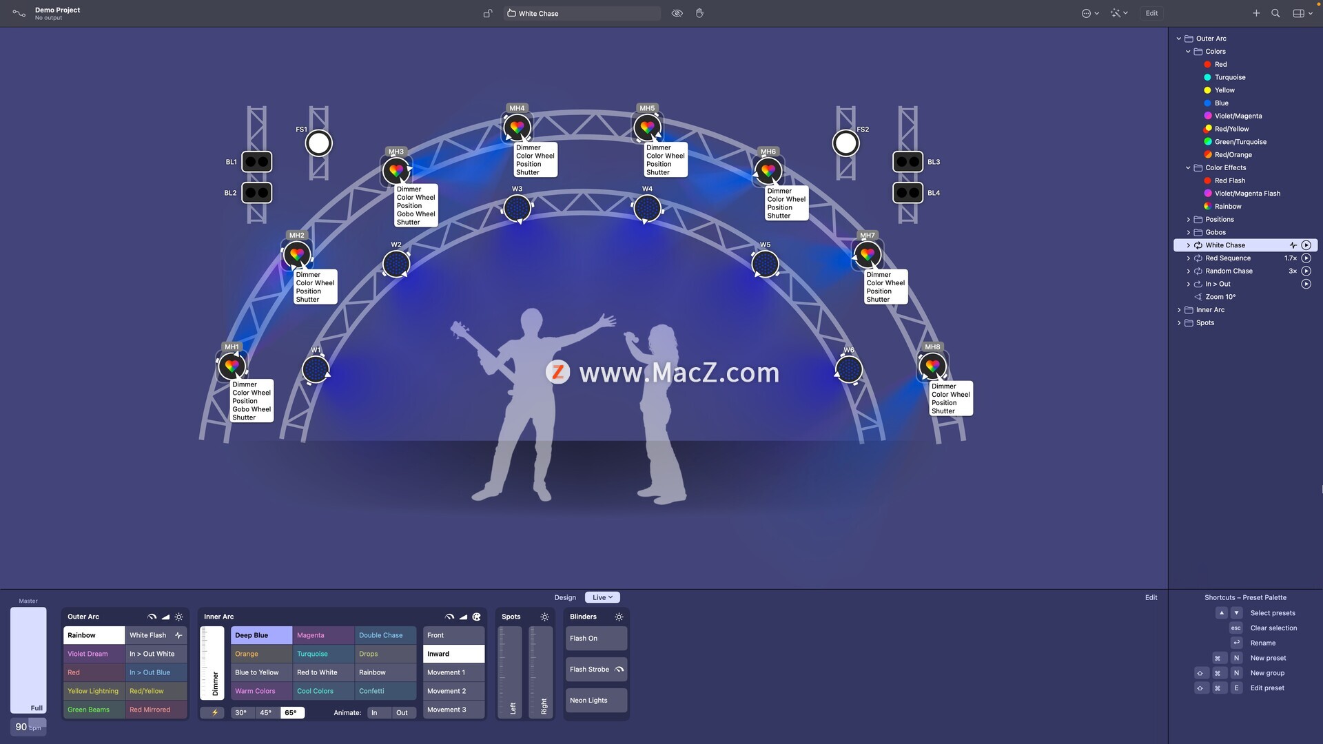Select the FS1 spot fixture
Screen dimensions: 1323x744
(318, 143)
